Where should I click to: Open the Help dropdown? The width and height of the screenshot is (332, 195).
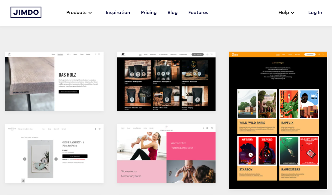point(286,13)
